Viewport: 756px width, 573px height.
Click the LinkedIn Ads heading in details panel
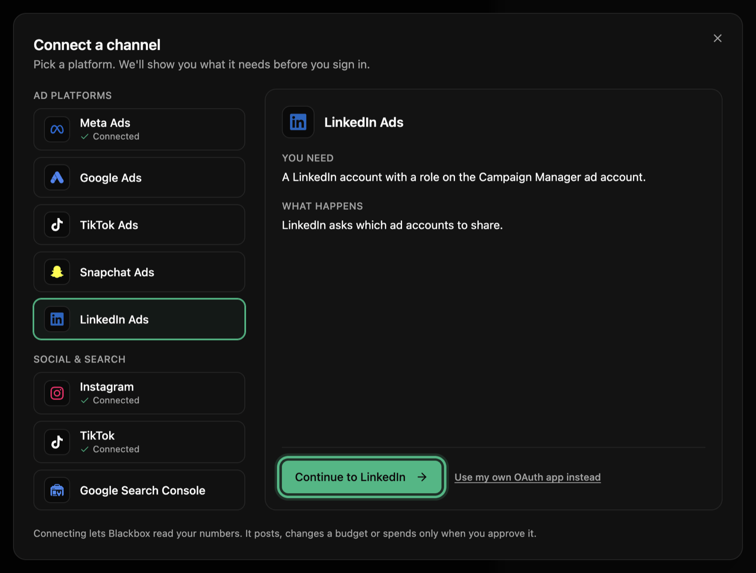pos(364,122)
